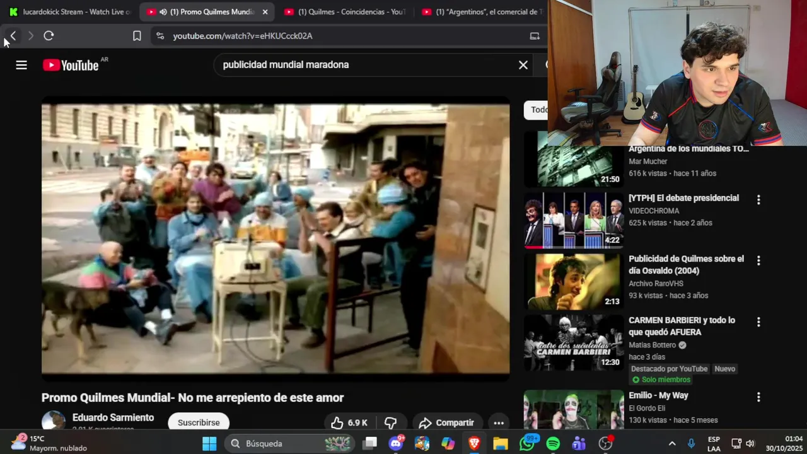Open the Carmen Barbieri 12:30 thumbnail
This screenshot has width=807, height=454.
[574, 343]
